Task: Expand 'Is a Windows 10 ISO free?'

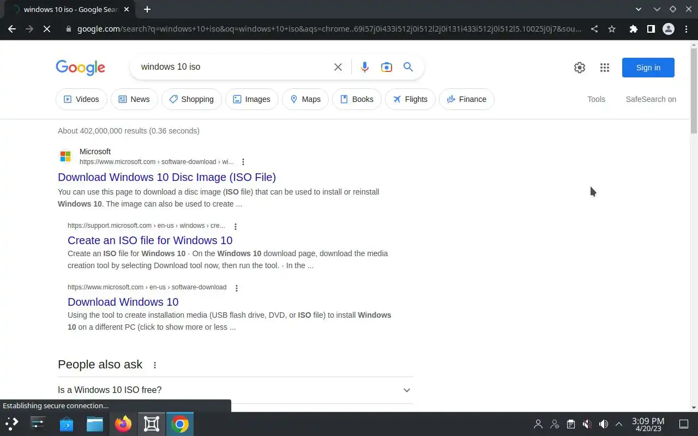Action: [235, 390]
